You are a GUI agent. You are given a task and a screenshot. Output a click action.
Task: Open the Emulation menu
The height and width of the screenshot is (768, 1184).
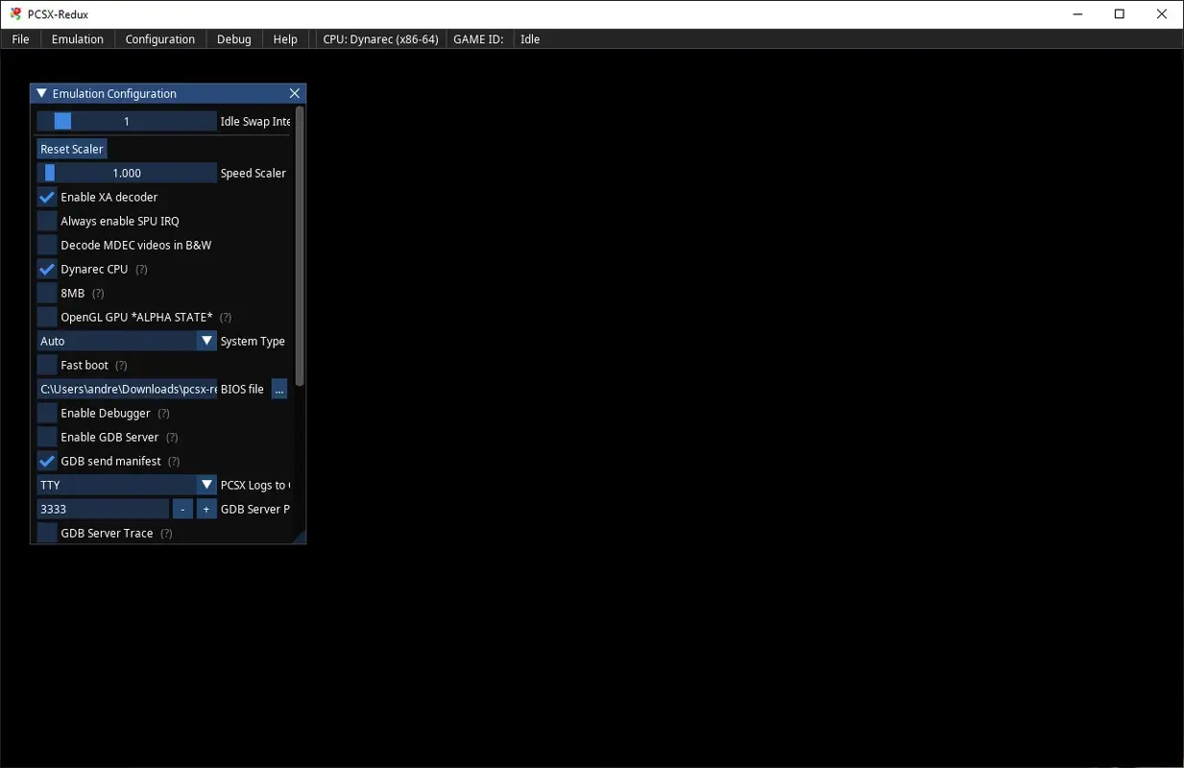click(77, 38)
